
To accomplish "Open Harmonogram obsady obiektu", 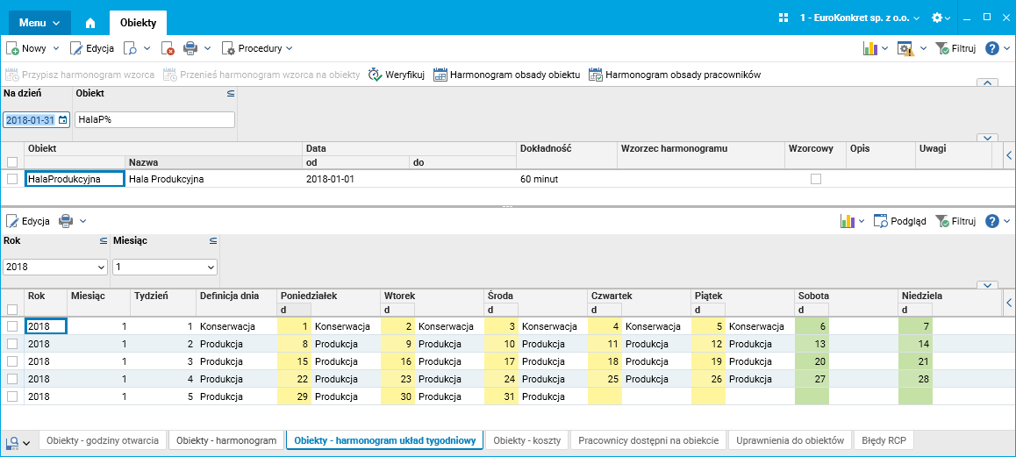I will 506,75.
